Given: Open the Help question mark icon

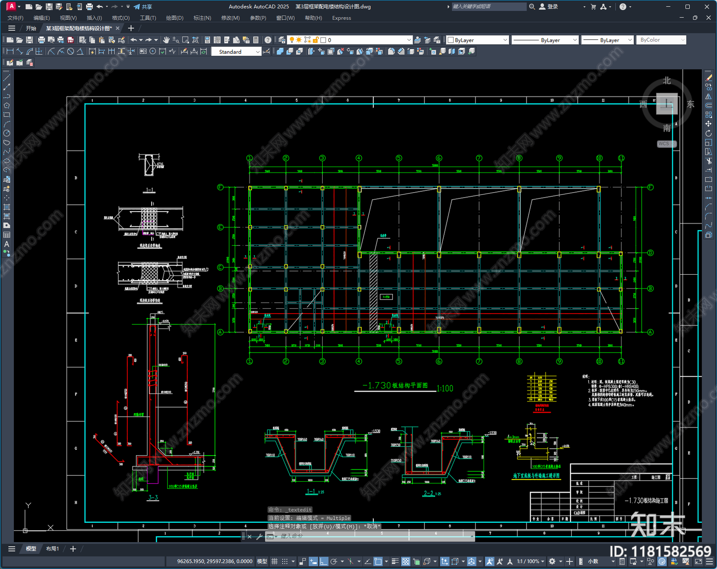Looking at the screenshot, I should coord(268,40).
